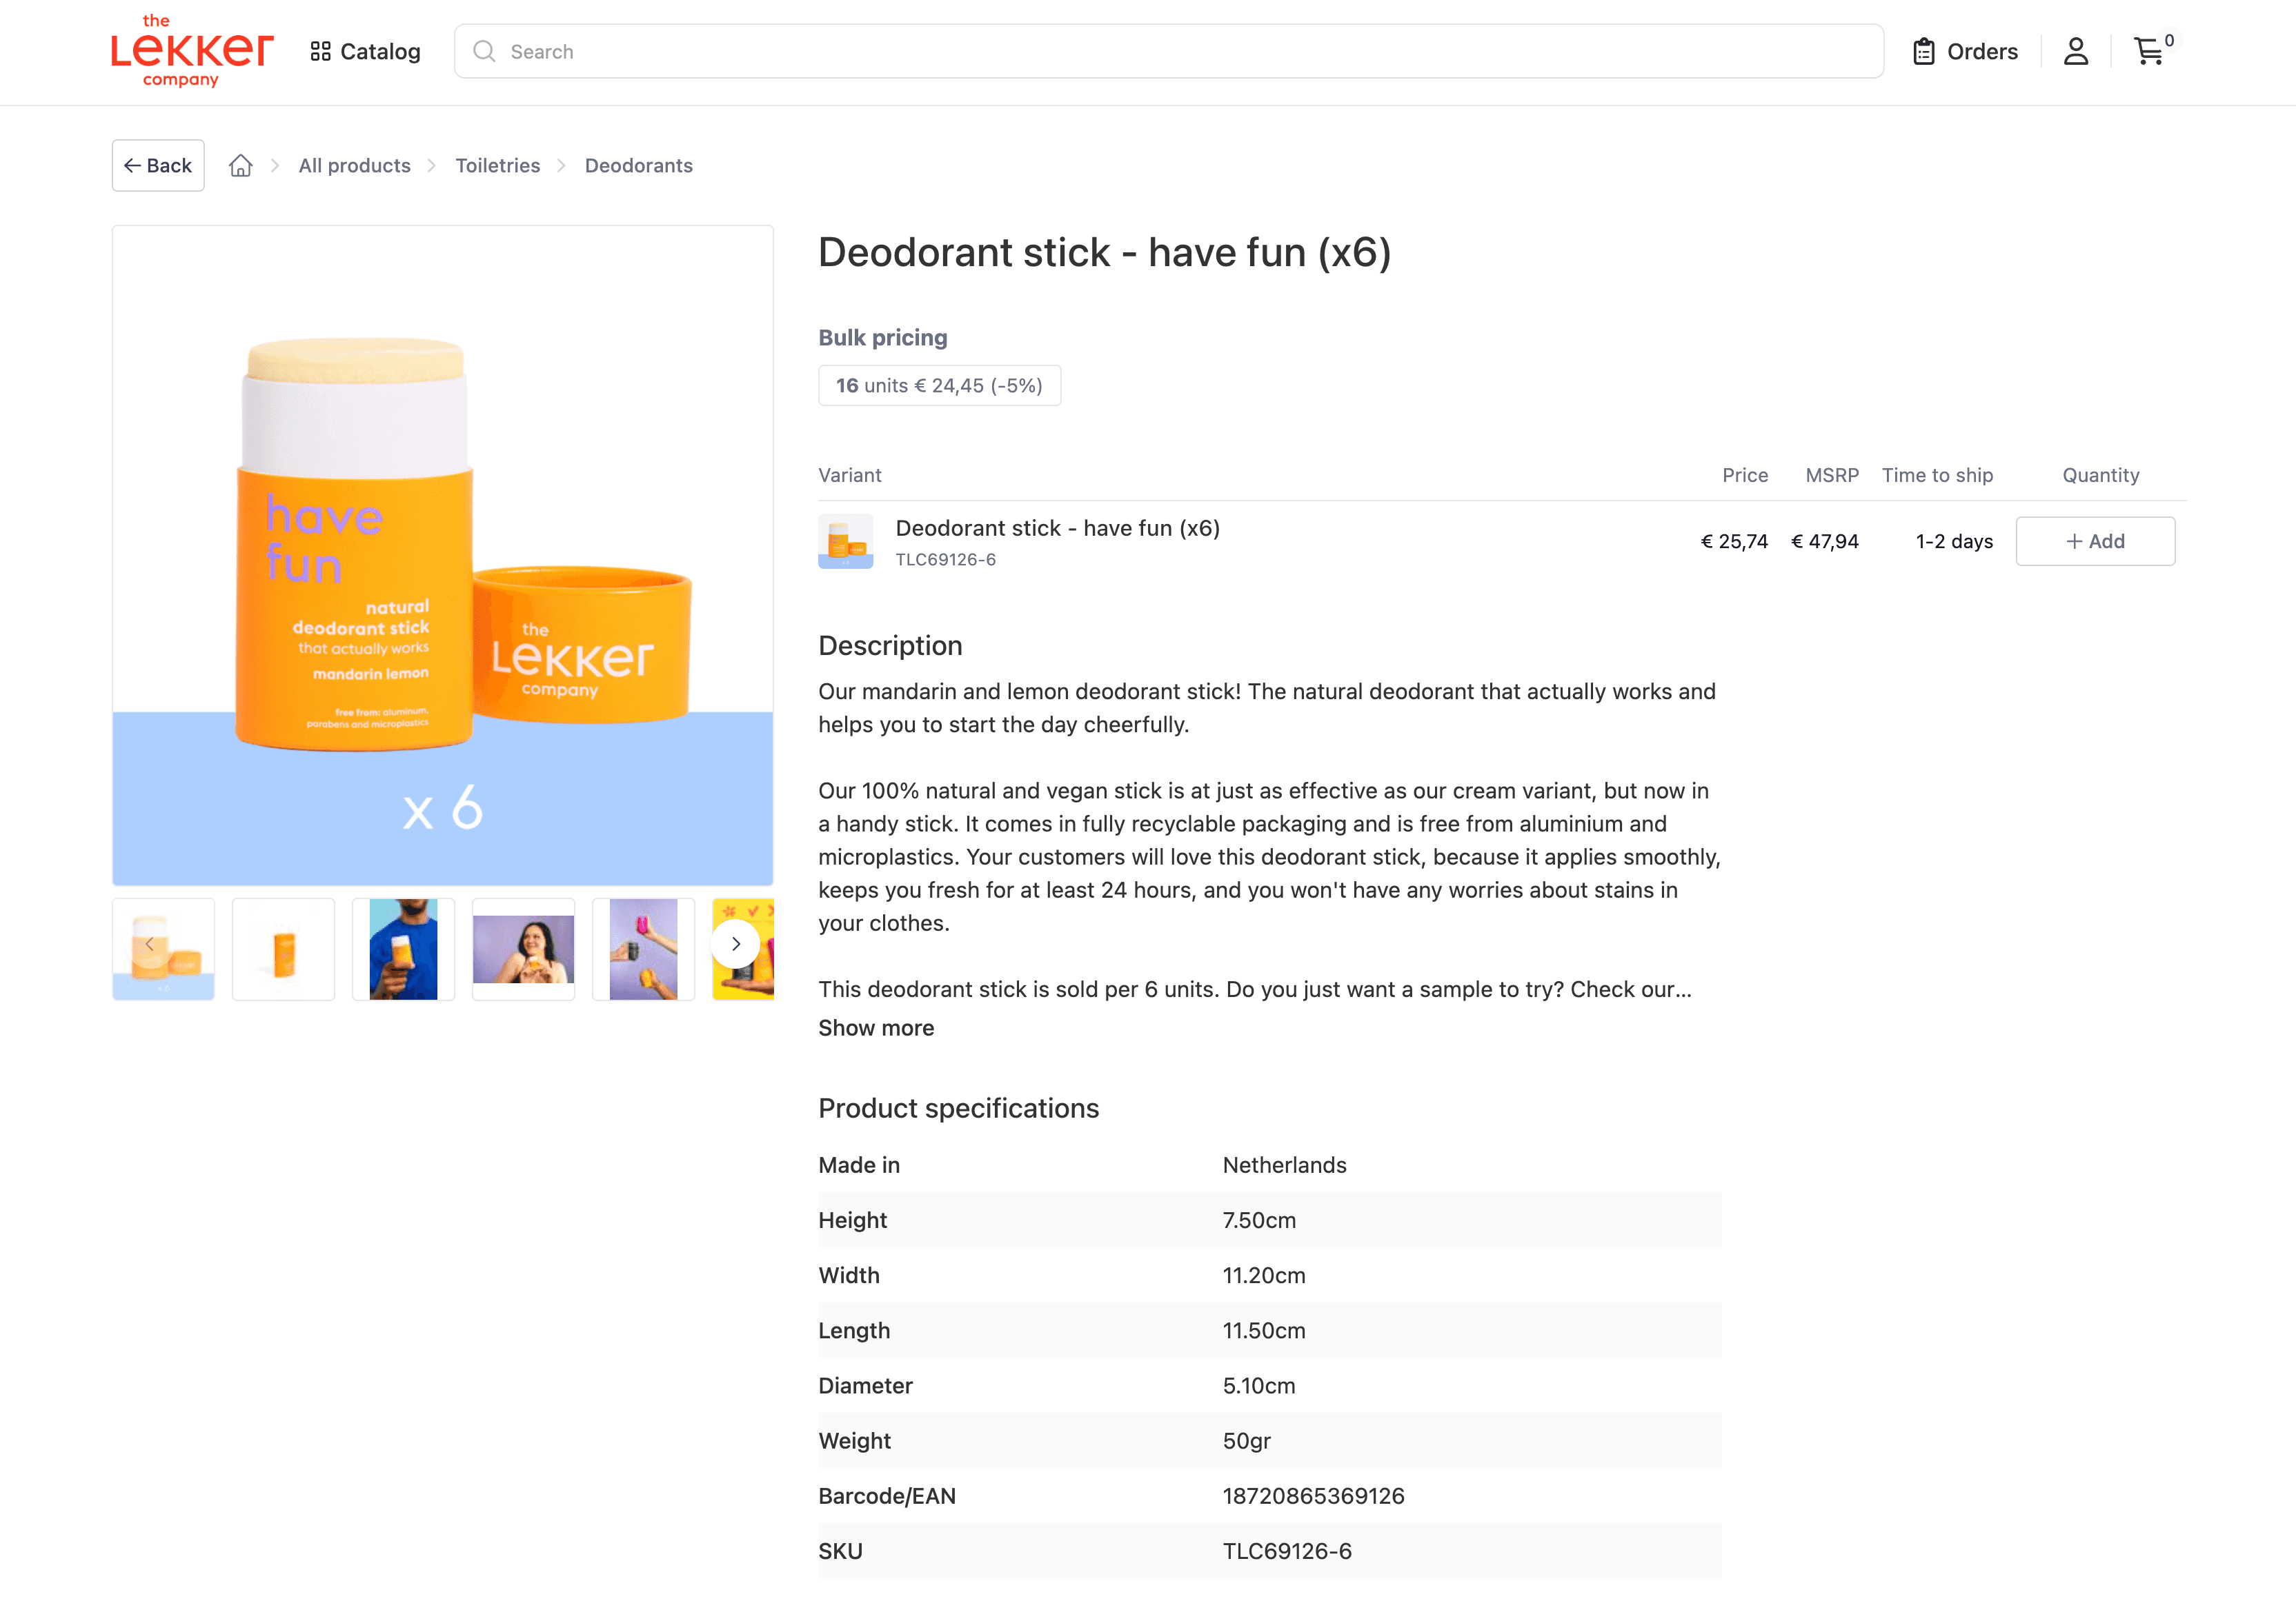Expand the description via Show more
2296x1601 pixels.
pos(875,1027)
